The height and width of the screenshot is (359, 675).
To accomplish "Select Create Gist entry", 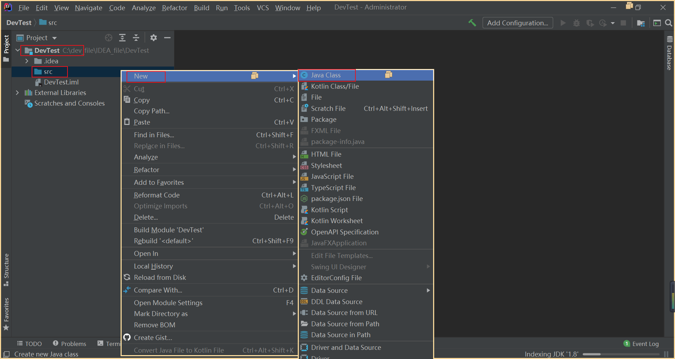I will coord(210,338).
